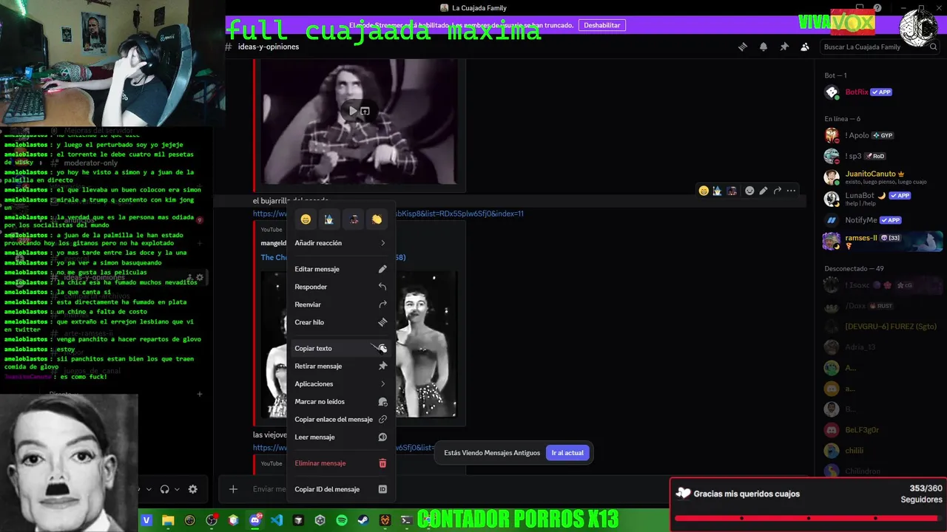Open terminal taskbar icon

pyautogui.click(x=406, y=520)
